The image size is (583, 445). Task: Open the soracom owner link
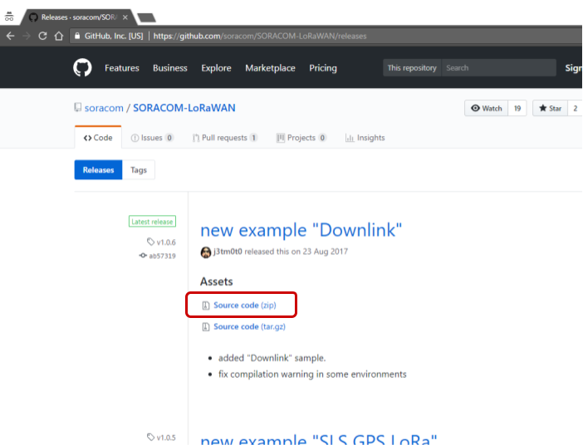104,108
